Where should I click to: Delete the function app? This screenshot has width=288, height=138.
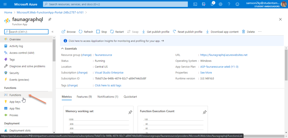coord(248,32)
